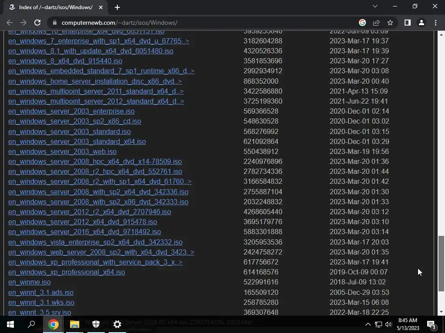Download vista_enterprise_sp2_x64 iso
The height and width of the screenshot is (333, 445).
95,242
